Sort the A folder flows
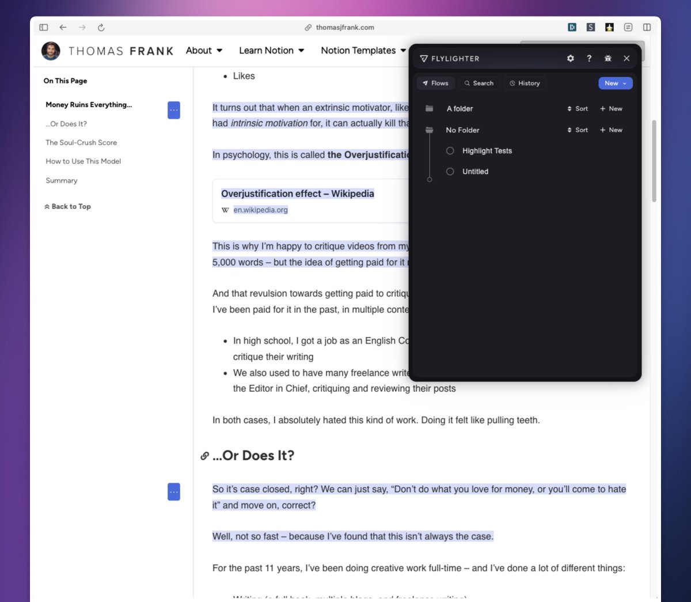 pyautogui.click(x=578, y=108)
